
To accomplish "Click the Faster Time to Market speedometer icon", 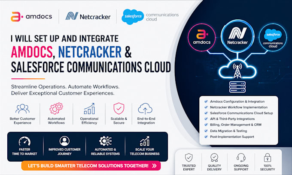I will [24, 141].
